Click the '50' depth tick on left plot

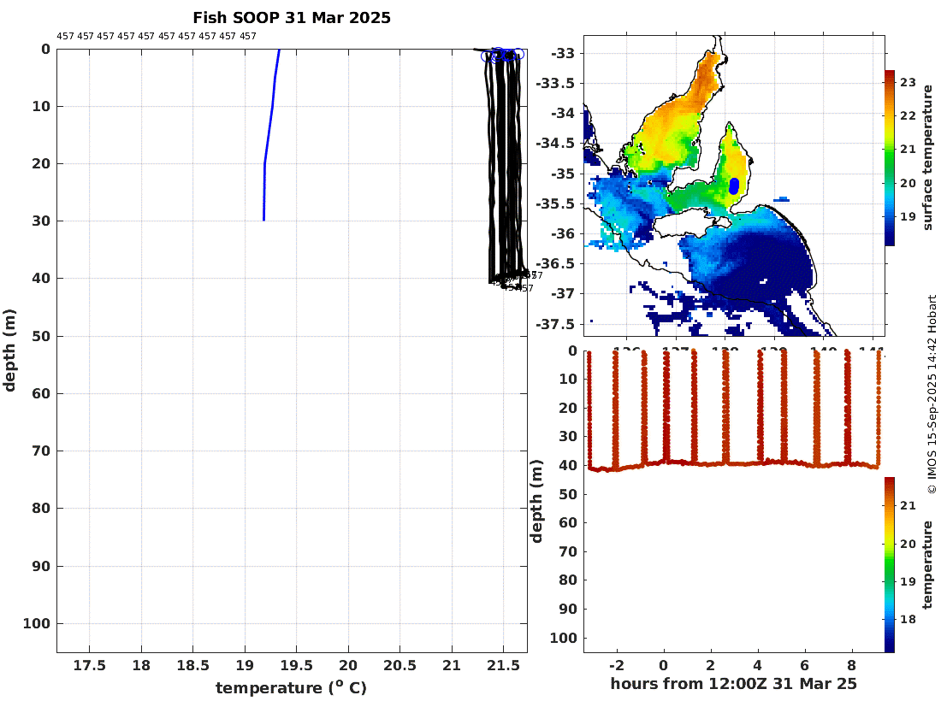[x=41, y=337]
